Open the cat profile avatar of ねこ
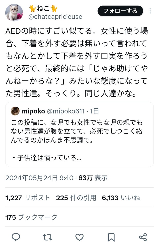The width and height of the screenshot is (159, 244). (14, 12)
